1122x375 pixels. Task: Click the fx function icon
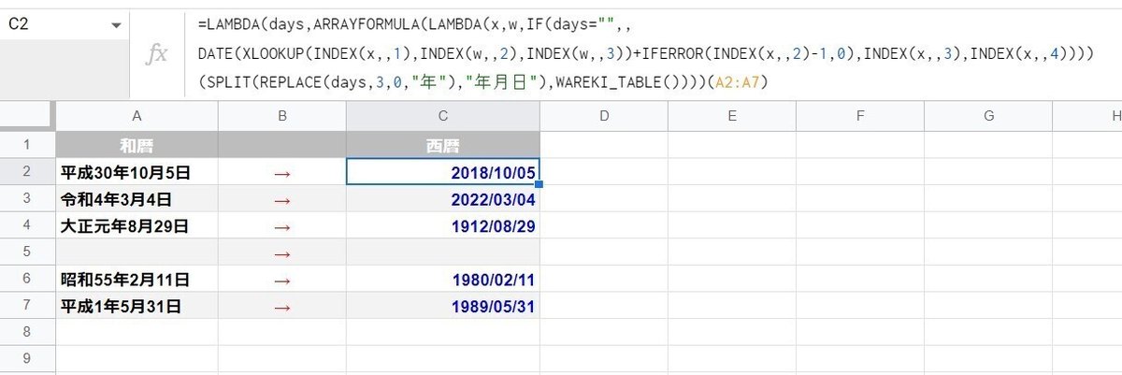(x=157, y=54)
